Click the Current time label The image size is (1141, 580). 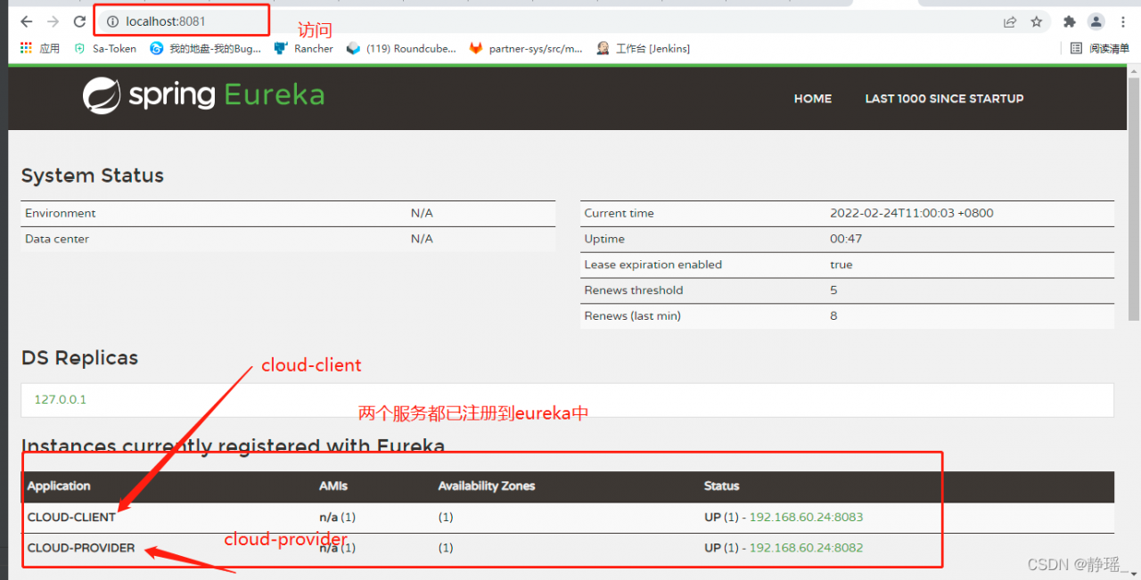619,213
